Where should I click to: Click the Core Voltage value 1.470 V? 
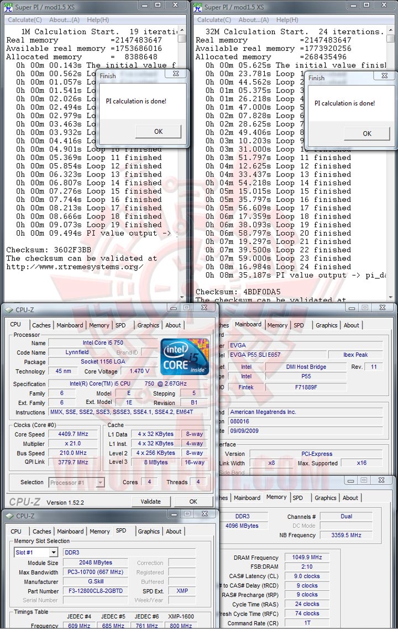click(139, 371)
